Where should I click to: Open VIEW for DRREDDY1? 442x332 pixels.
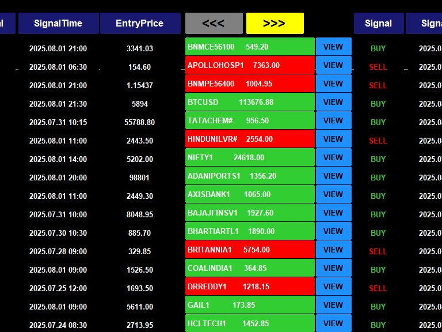point(334,286)
